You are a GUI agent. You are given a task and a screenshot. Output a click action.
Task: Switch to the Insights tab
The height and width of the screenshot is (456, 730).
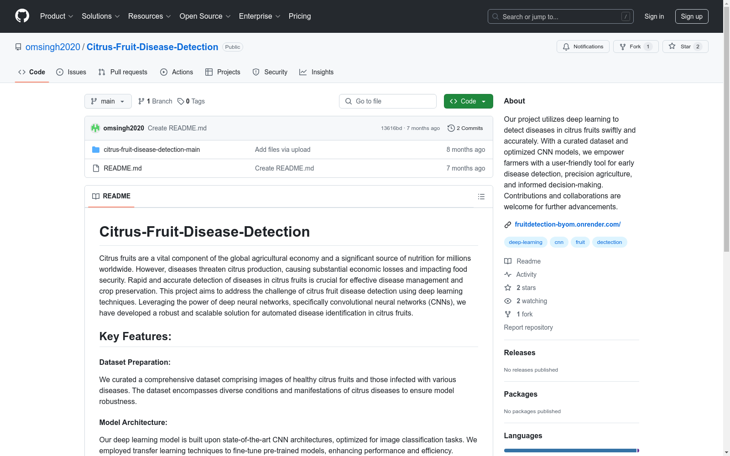(316, 72)
